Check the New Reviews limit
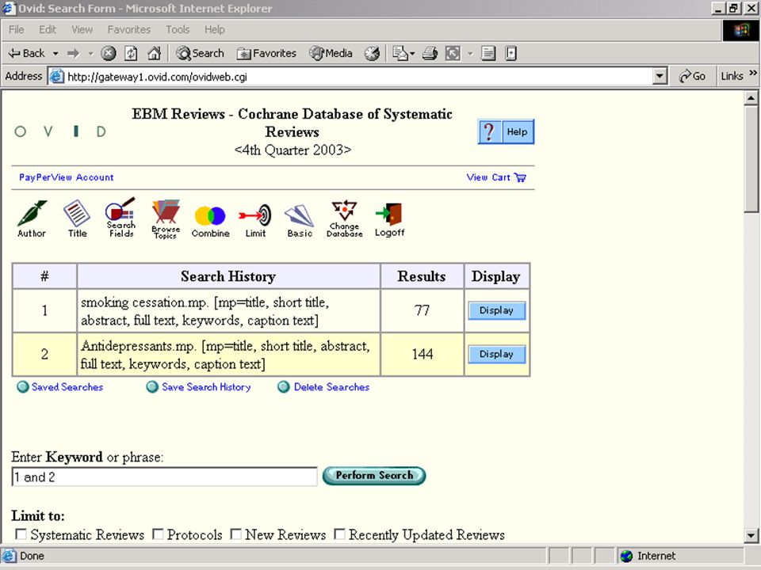Viewport: 761px width, 570px height. point(236,534)
